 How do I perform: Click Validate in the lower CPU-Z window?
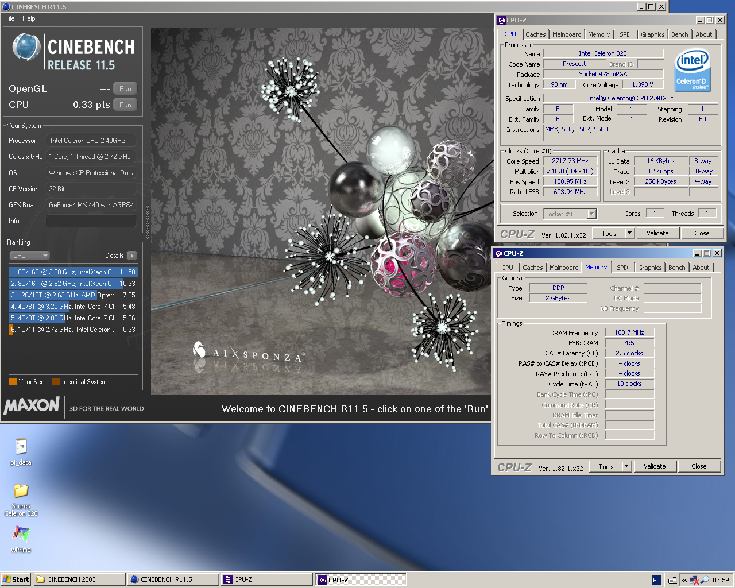click(655, 466)
